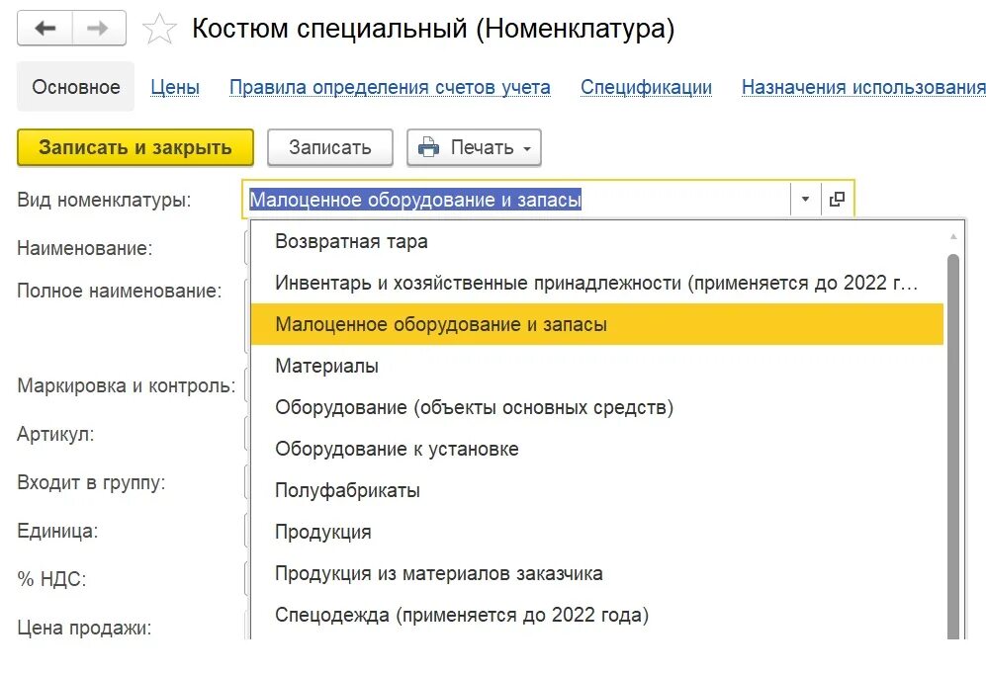Screen dimensions: 986x674
Task: Click the Записать button
Action: tap(330, 147)
